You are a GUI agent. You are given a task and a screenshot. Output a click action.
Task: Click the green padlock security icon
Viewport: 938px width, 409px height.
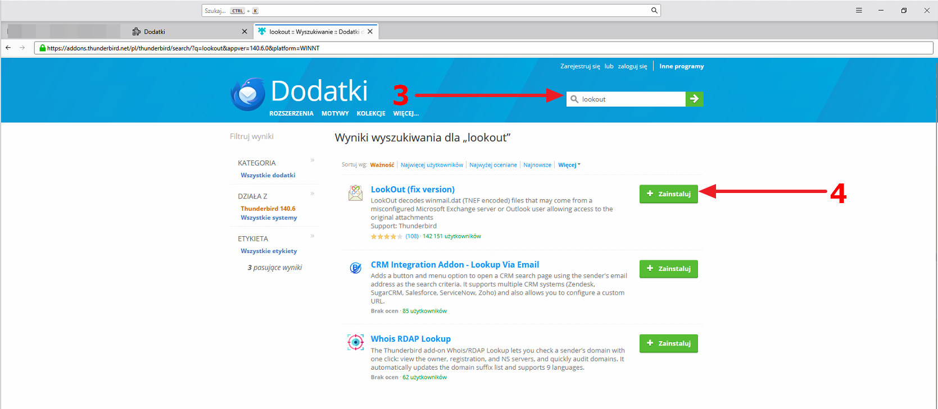[x=42, y=48]
